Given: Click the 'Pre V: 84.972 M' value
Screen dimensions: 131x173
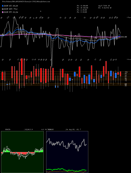Looking at the screenshot, I should pyautogui.click(x=105, y=8).
